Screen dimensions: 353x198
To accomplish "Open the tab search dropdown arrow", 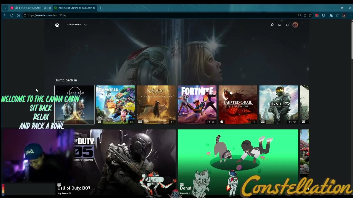I will click(5, 8).
